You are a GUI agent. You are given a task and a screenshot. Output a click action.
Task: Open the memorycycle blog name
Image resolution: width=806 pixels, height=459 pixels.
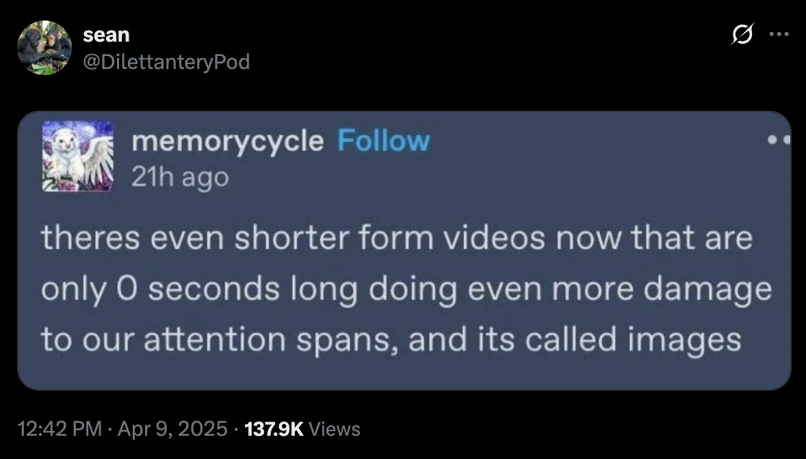pos(228,141)
